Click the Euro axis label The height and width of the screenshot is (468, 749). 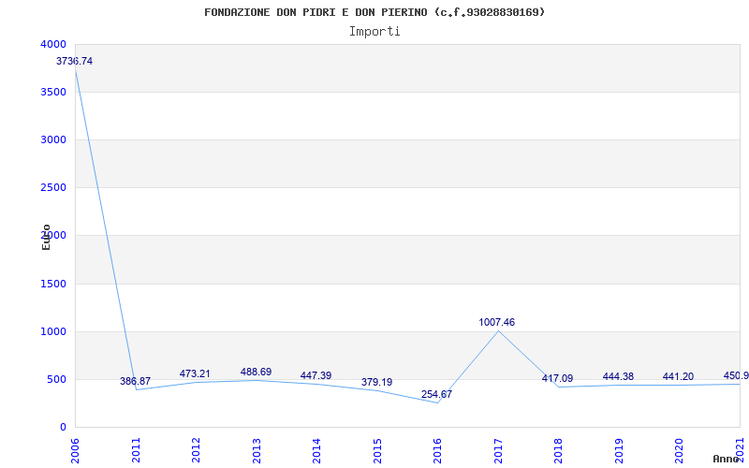click(x=46, y=237)
